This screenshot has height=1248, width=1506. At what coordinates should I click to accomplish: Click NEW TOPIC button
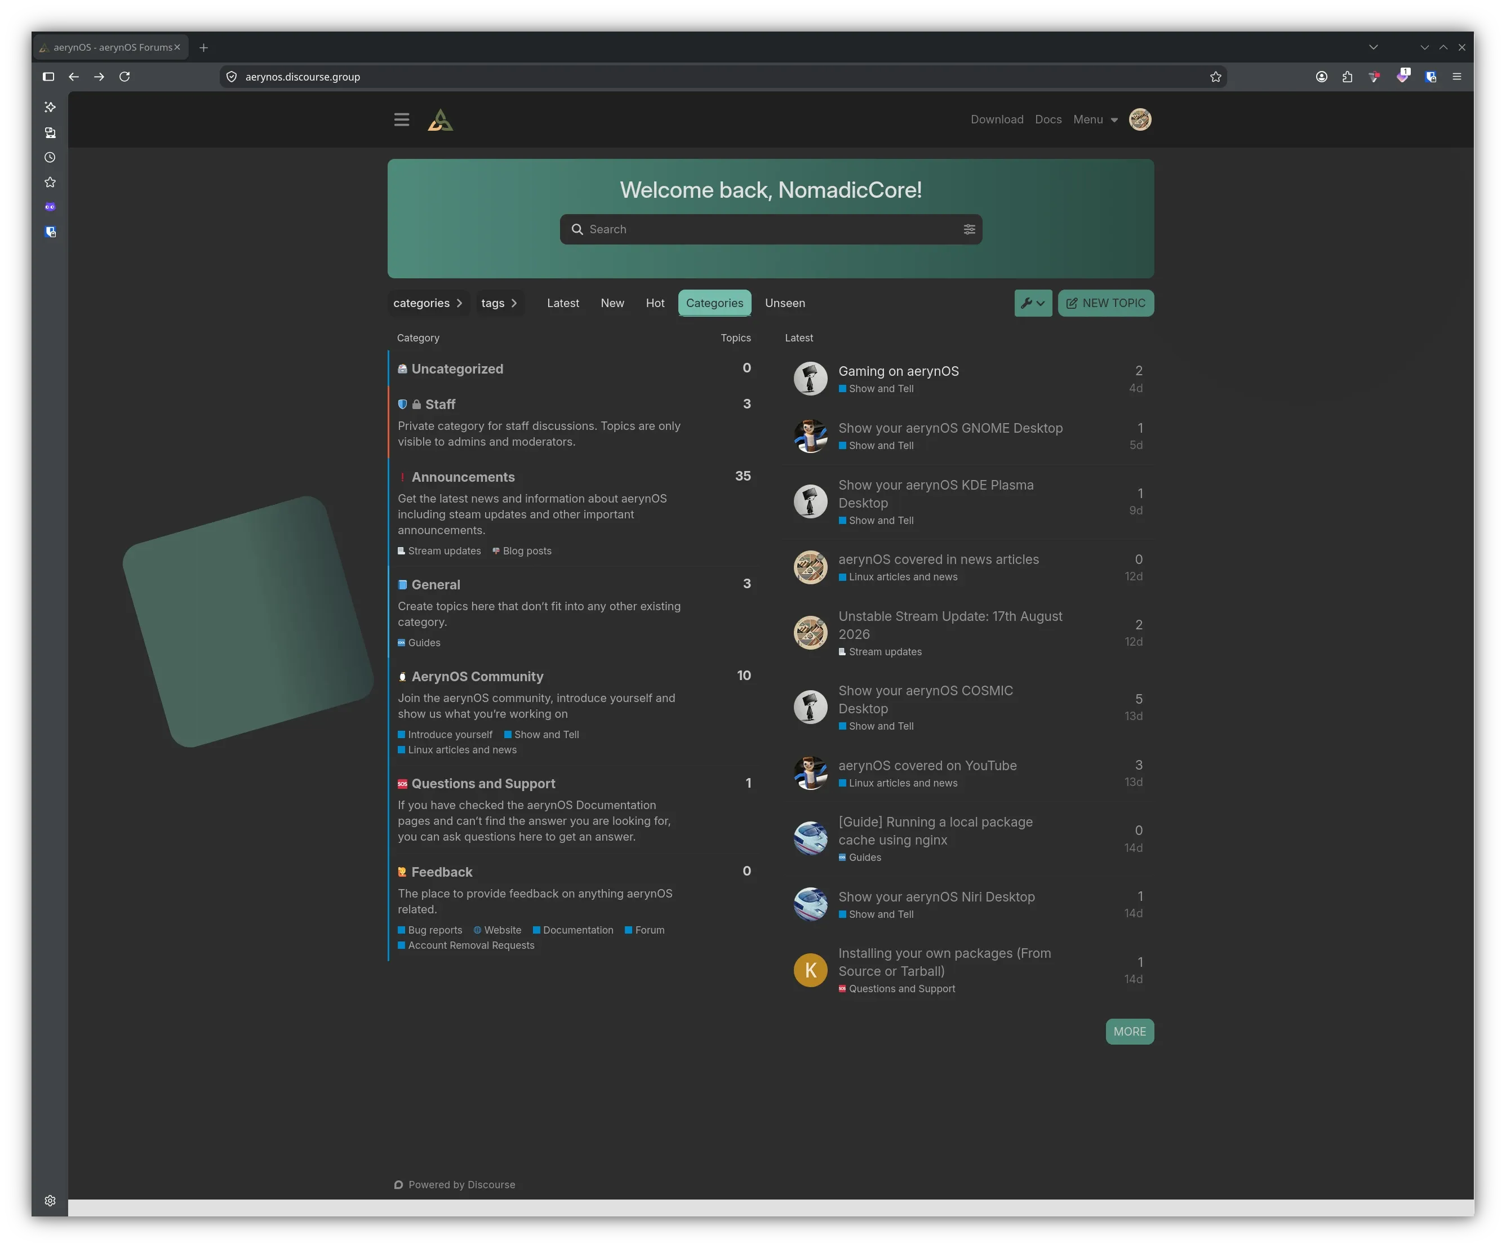tap(1105, 303)
